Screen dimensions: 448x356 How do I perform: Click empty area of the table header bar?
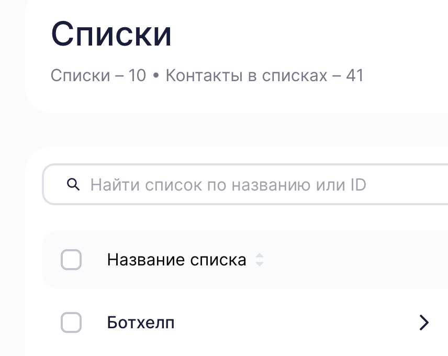(356, 260)
